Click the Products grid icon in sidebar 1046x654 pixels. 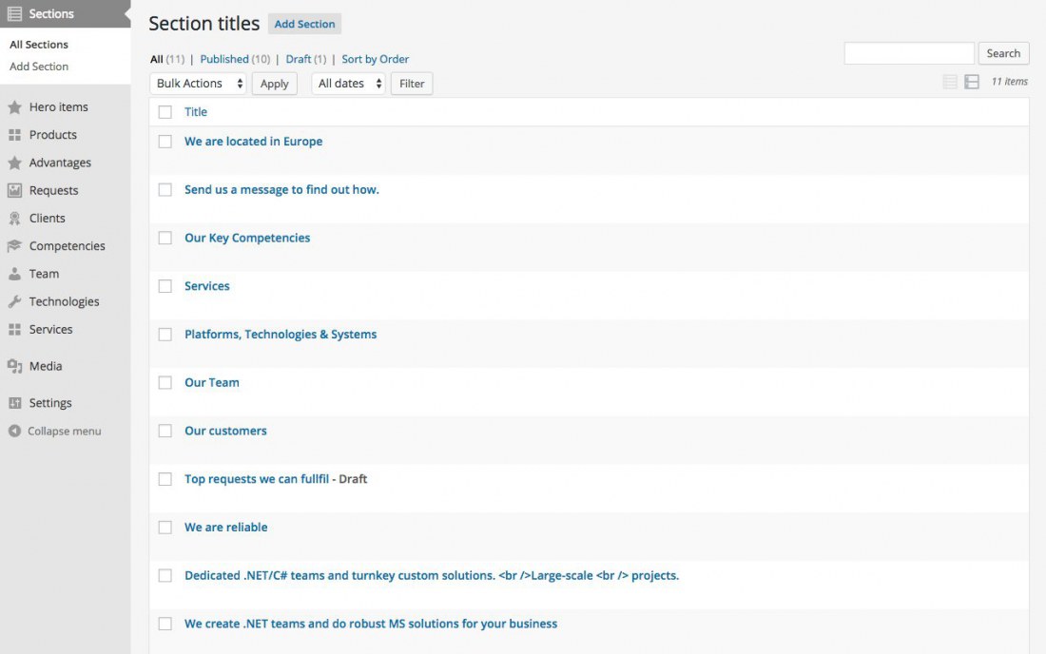click(14, 135)
